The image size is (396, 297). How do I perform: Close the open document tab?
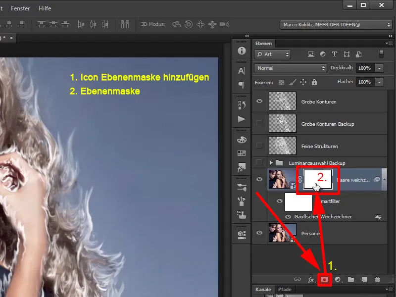[11, 38]
